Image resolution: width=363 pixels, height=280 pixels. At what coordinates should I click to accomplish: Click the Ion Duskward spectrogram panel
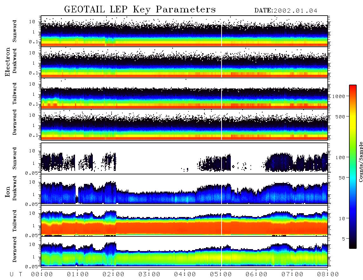coord(184,189)
